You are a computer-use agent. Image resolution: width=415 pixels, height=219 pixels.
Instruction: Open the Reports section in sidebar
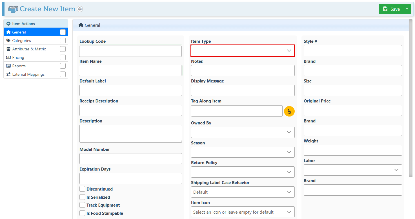pos(19,66)
